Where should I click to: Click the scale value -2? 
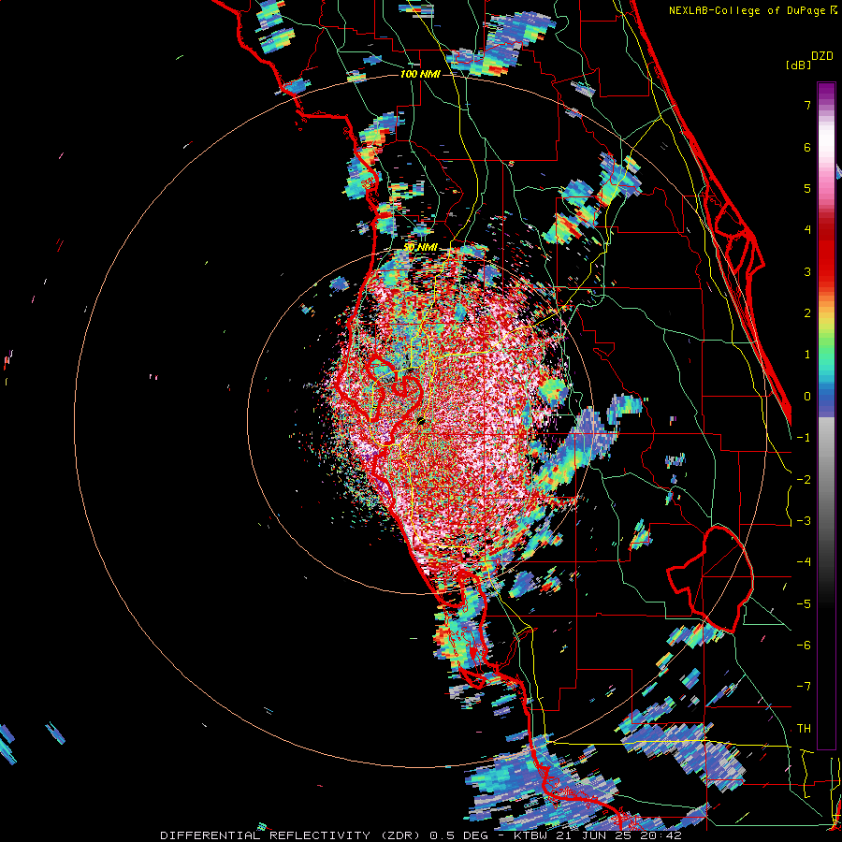[804, 480]
